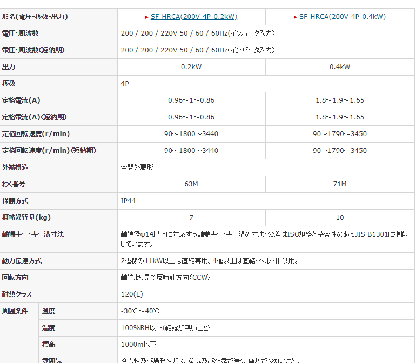The image size is (416, 363).
Task: Click the わく番号 row label
Action: (x=14, y=184)
